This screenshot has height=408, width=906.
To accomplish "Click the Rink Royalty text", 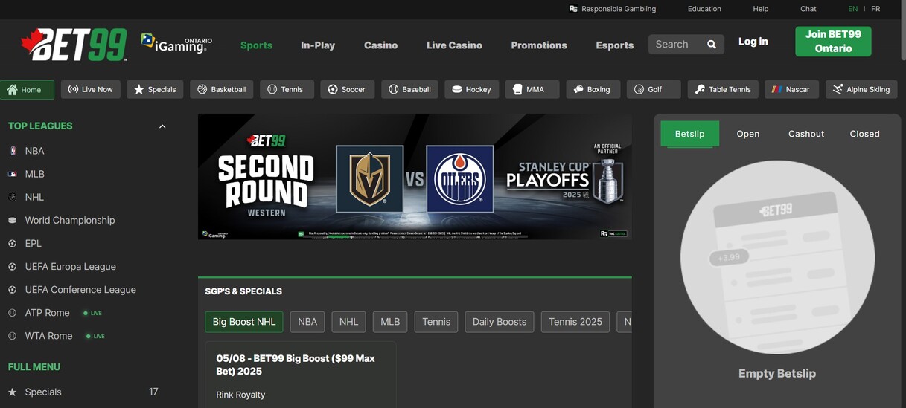I will pos(240,395).
